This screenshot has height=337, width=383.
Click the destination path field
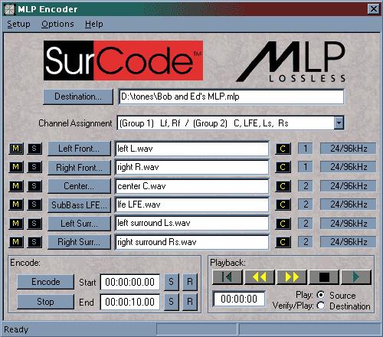pyautogui.click(x=231, y=97)
